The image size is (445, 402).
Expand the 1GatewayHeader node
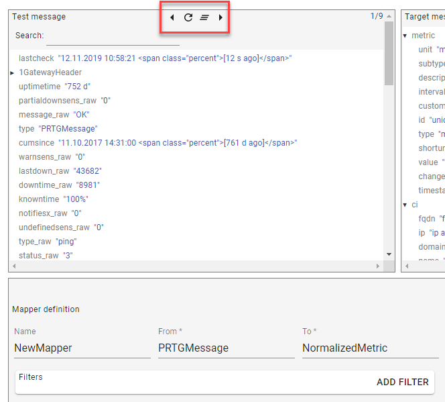pos(12,72)
